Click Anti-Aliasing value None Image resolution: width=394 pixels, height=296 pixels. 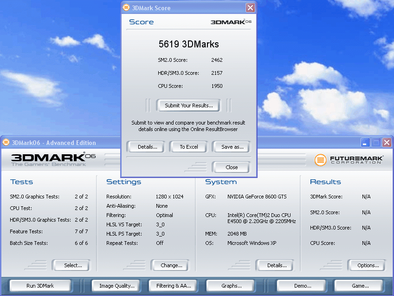click(x=162, y=206)
